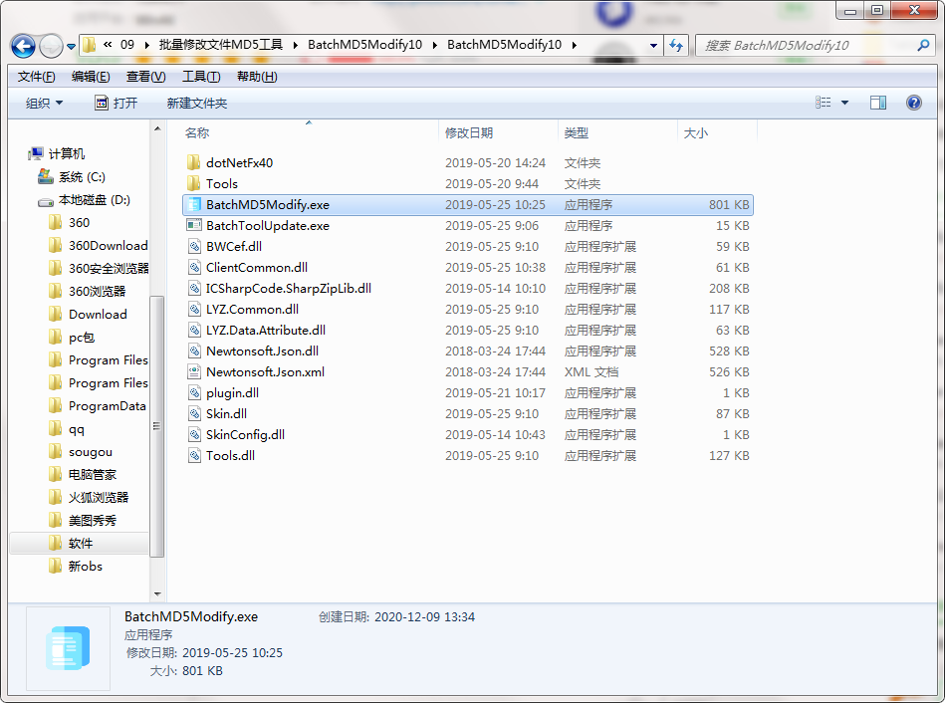Select the BWCef.dll file icon
The image size is (945, 703).
193,247
